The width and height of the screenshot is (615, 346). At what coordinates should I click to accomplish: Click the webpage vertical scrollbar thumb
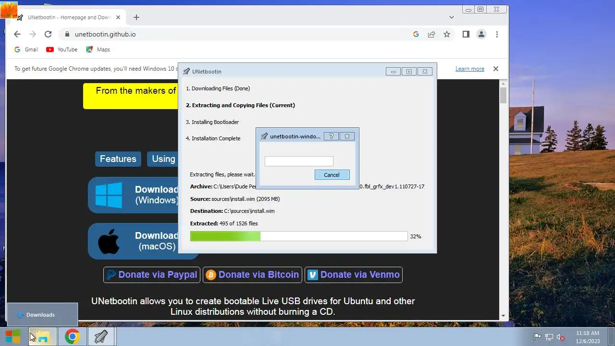click(504, 94)
